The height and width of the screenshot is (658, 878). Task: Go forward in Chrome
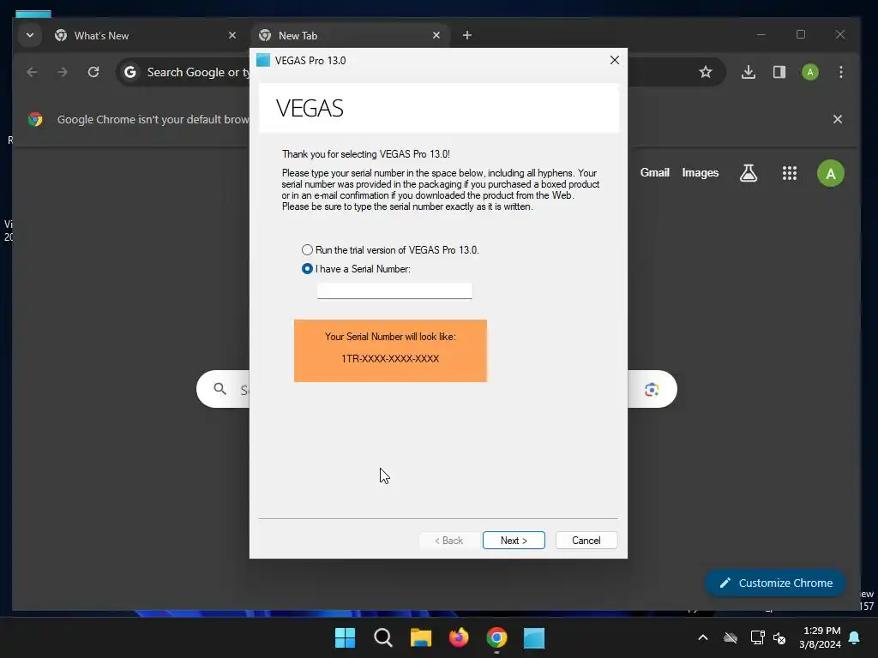[x=62, y=72]
